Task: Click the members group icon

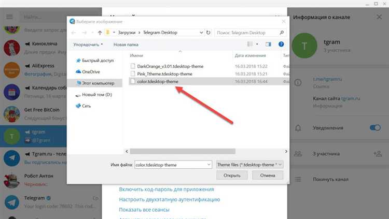Action: coord(298,154)
